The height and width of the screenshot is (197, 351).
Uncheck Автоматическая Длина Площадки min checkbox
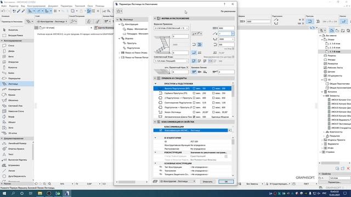194,117
